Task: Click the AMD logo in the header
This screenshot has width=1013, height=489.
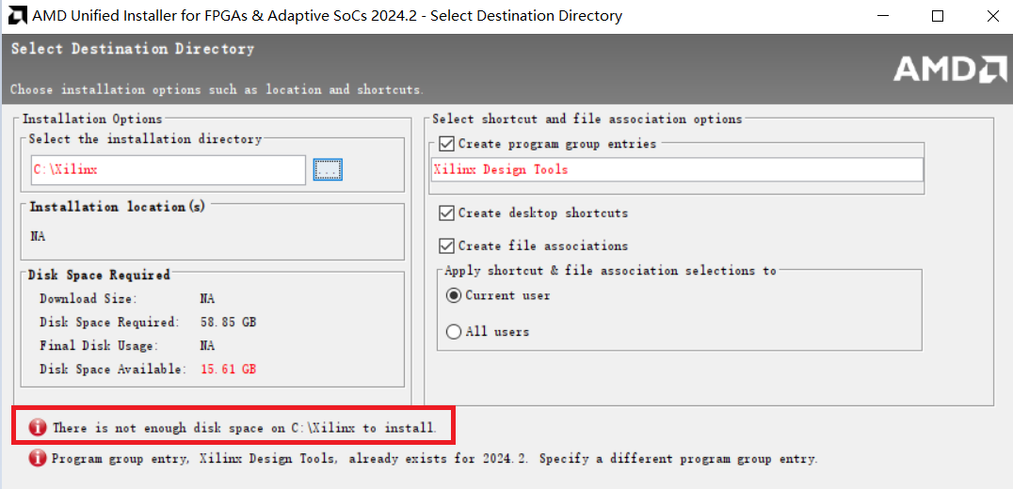Action: [x=950, y=69]
